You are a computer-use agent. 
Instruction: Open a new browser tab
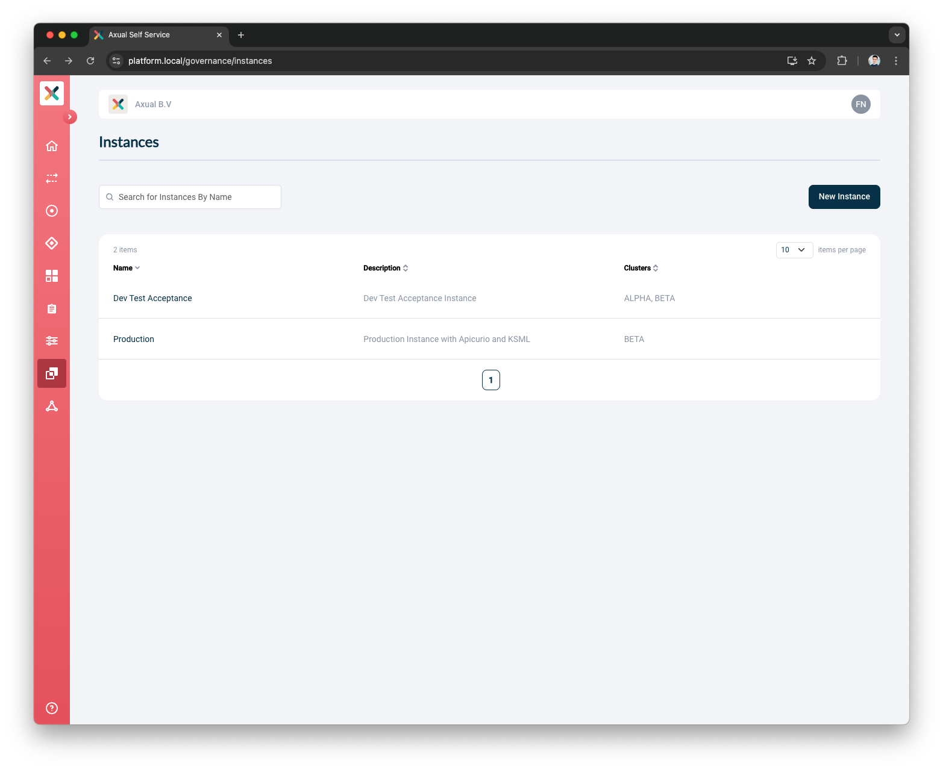[241, 35]
